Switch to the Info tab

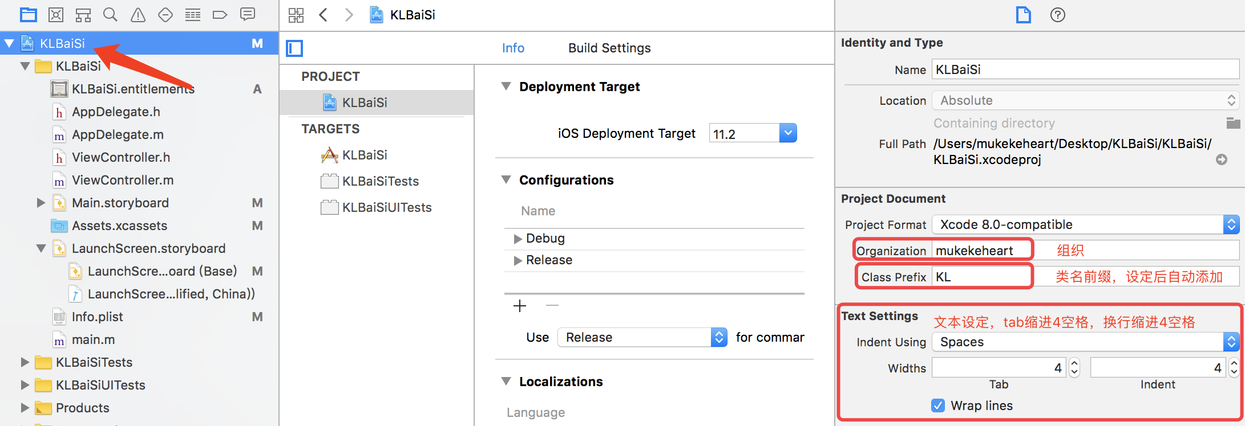[x=513, y=48]
